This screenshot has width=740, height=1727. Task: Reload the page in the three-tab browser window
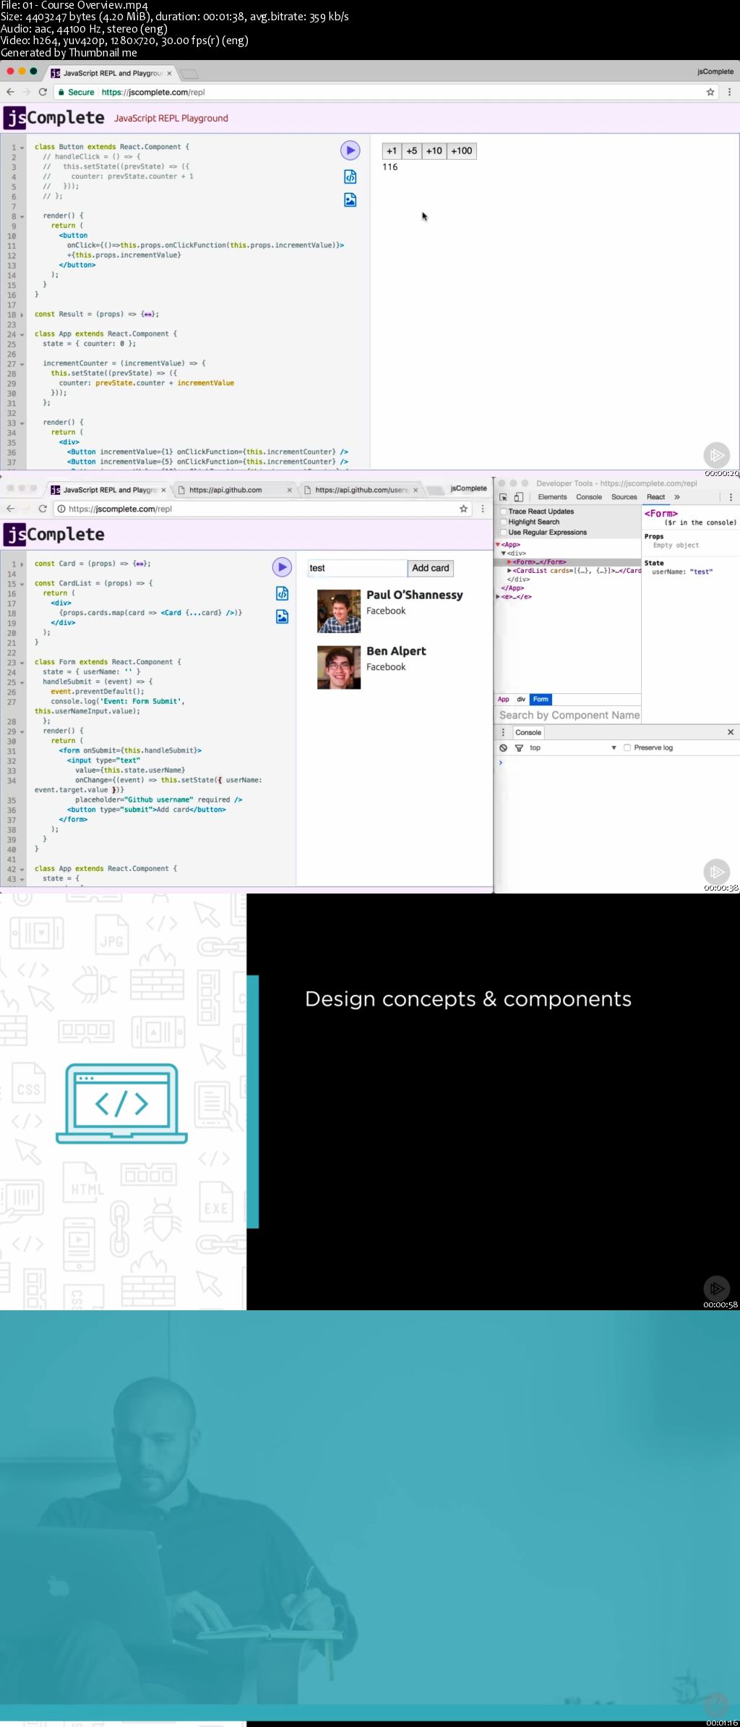coord(43,509)
